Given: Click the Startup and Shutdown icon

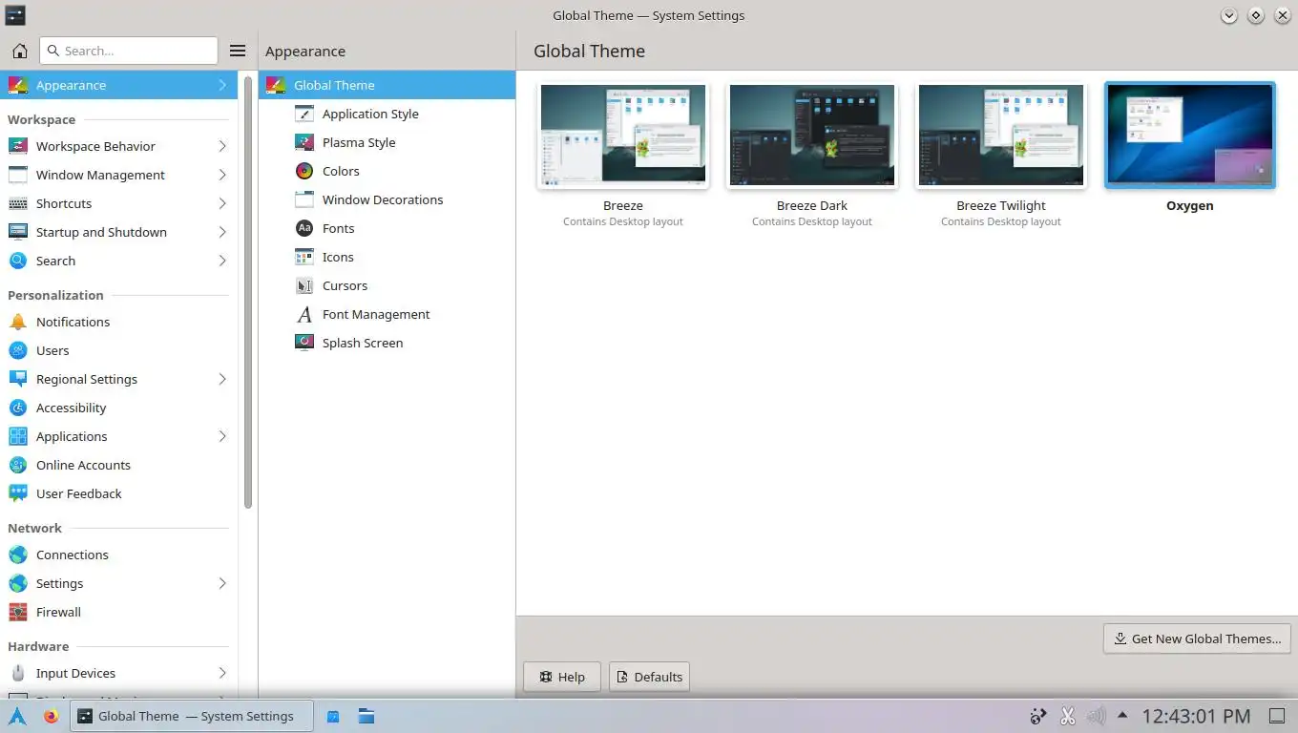Looking at the screenshot, I should point(17,232).
